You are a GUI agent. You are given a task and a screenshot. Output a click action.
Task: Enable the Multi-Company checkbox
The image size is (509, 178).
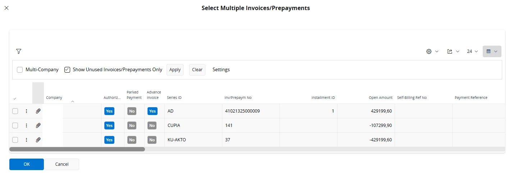20,70
